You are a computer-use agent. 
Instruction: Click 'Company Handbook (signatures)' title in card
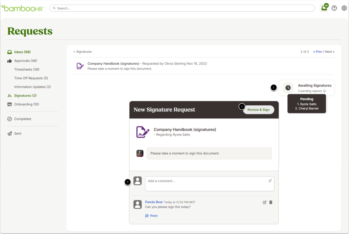185,129
